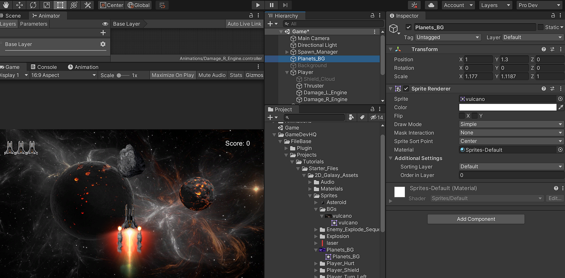Enable Flip X on the Sprite Renderer
Screen dimensions: 565x278
[461, 116]
